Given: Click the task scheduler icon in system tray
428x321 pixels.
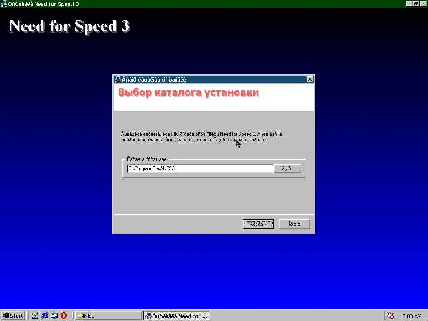Looking at the screenshot, I should (390, 316).
